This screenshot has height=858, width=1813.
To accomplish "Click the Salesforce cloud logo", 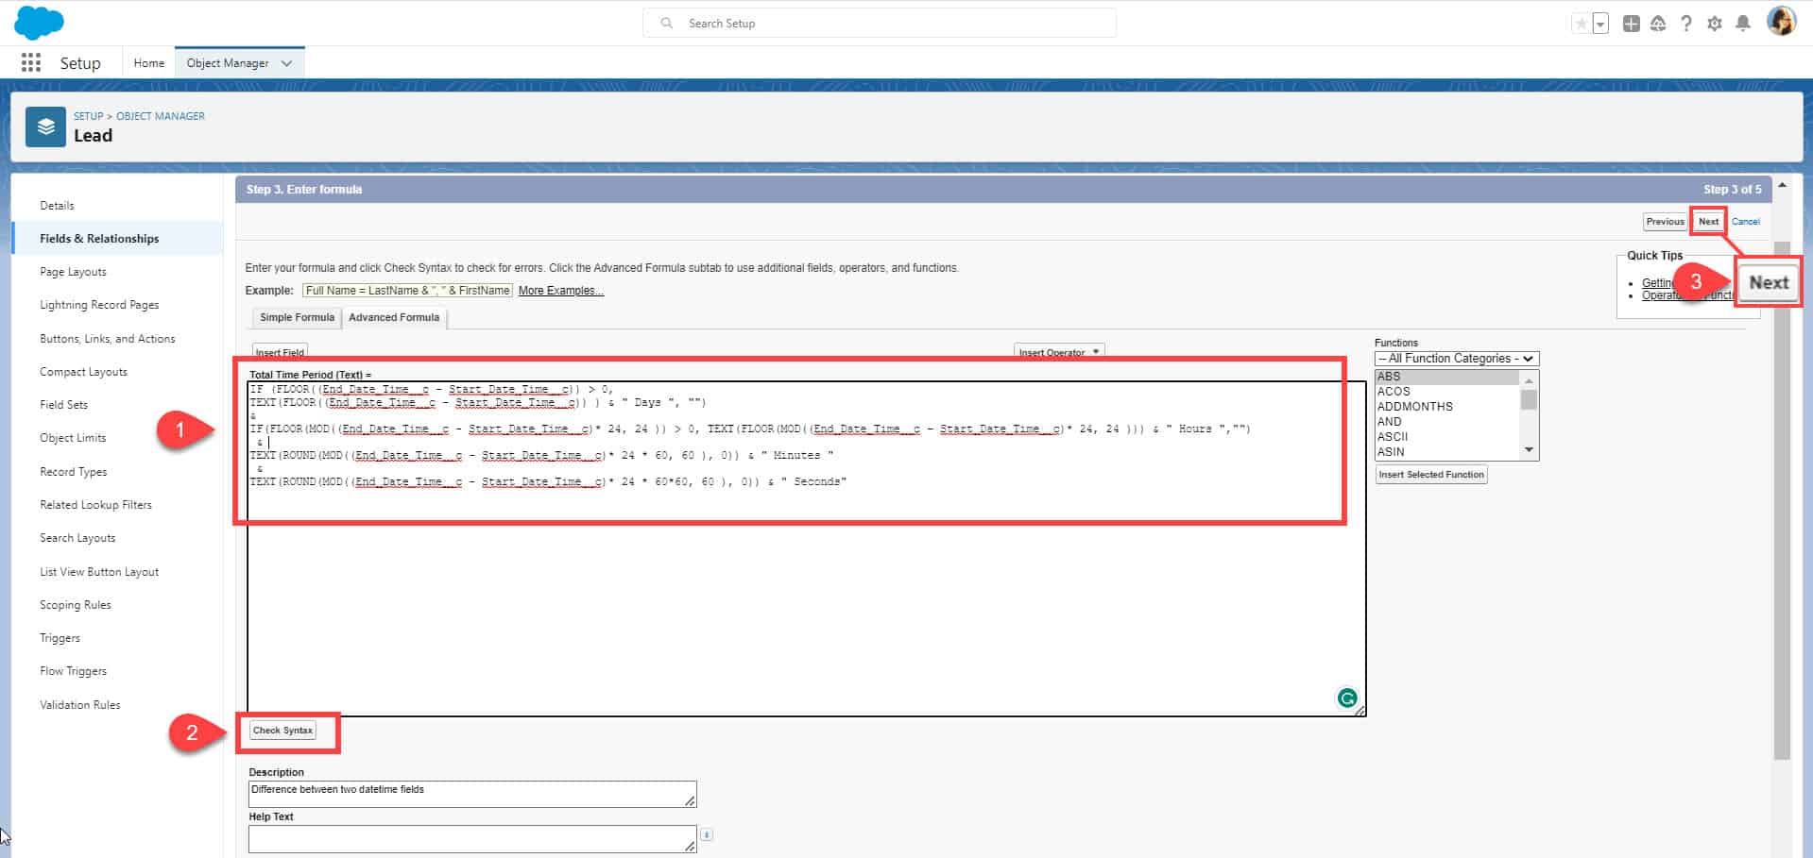I will pyautogui.click(x=39, y=22).
